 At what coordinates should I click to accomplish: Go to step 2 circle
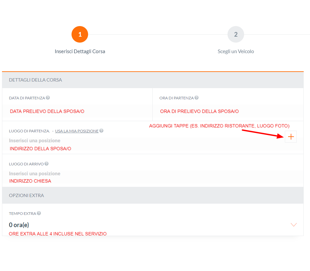point(236,34)
